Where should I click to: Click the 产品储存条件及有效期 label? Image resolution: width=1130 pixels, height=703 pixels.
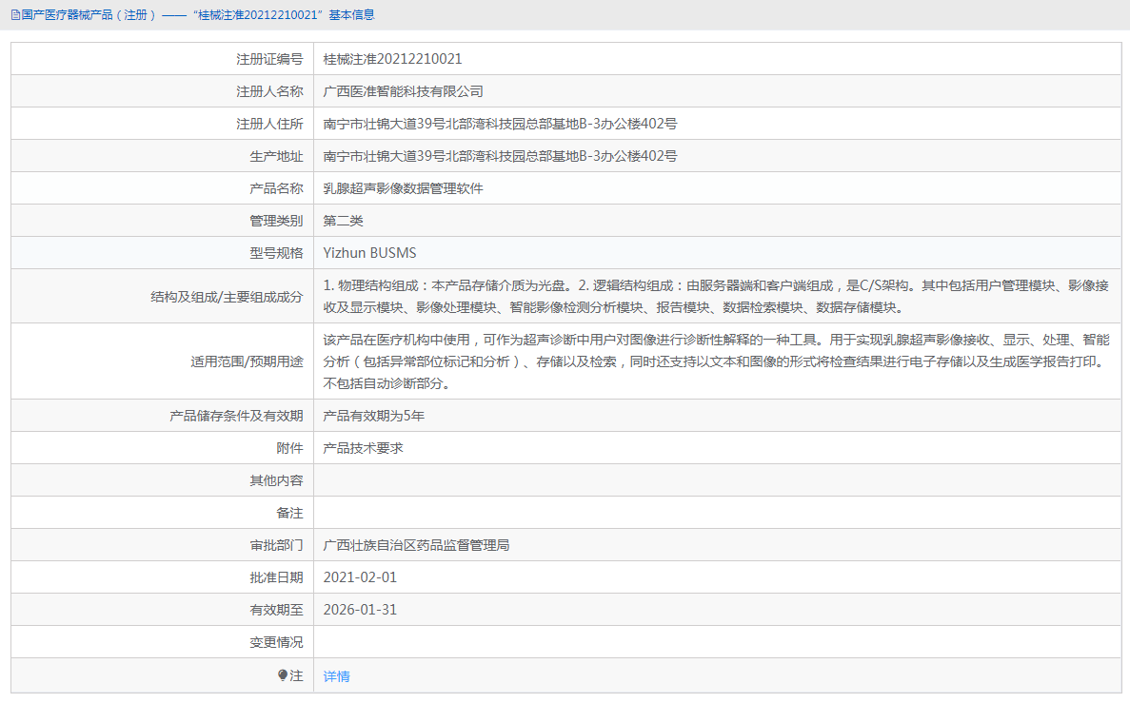pyautogui.click(x=236, y=416)
